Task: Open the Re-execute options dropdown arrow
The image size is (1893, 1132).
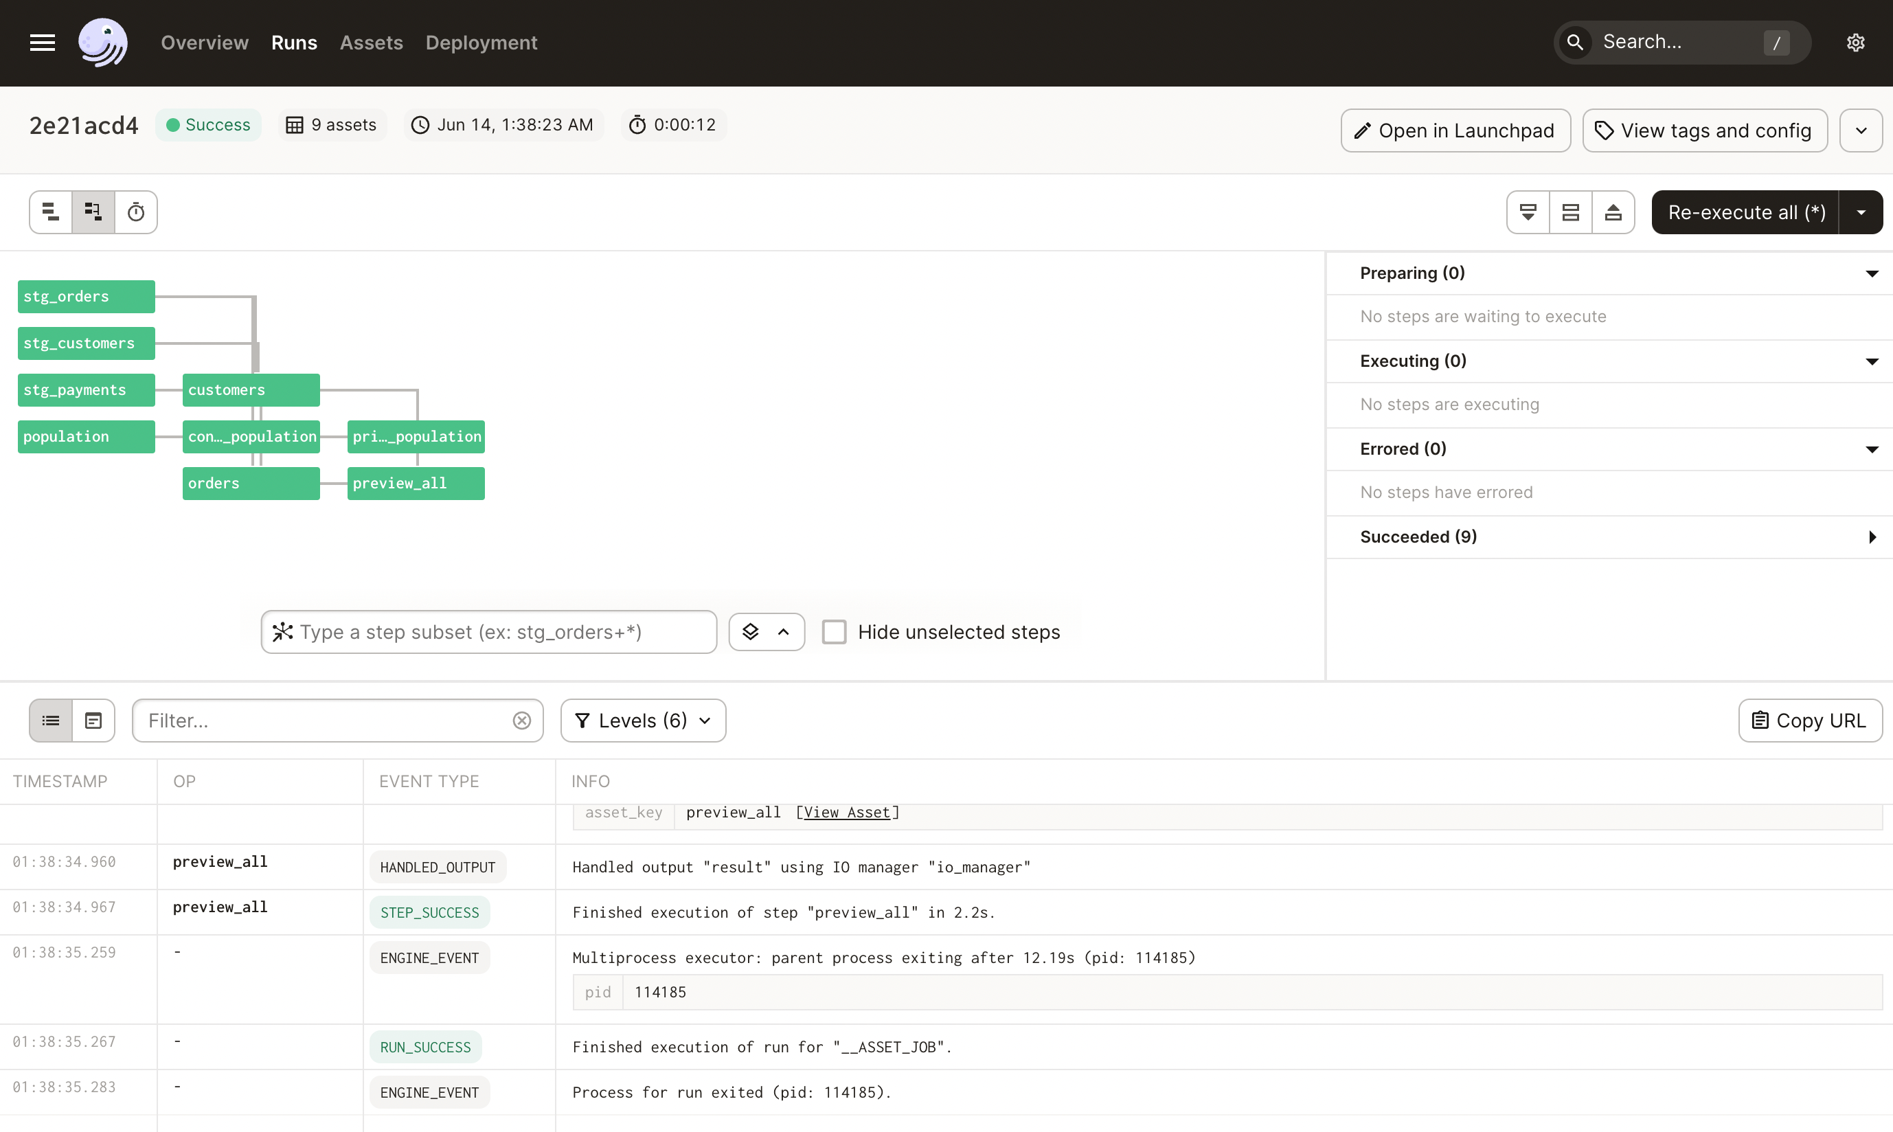Action: pos(1861,212)
